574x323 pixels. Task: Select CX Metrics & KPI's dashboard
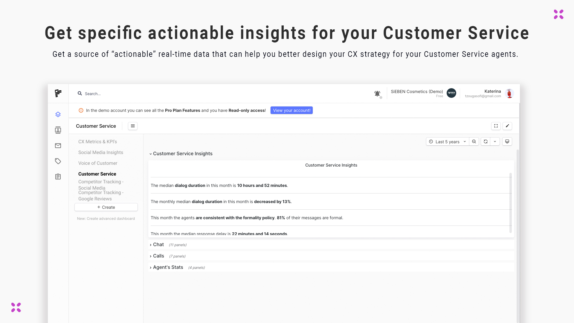click(x=97, y=141)
